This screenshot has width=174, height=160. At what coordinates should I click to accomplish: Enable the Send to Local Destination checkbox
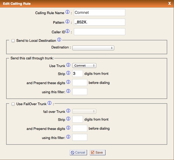tap(13, 41)
